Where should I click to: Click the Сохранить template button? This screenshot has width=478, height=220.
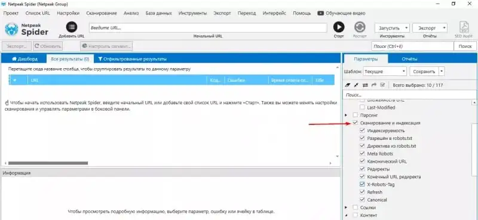tap(424, 71)
